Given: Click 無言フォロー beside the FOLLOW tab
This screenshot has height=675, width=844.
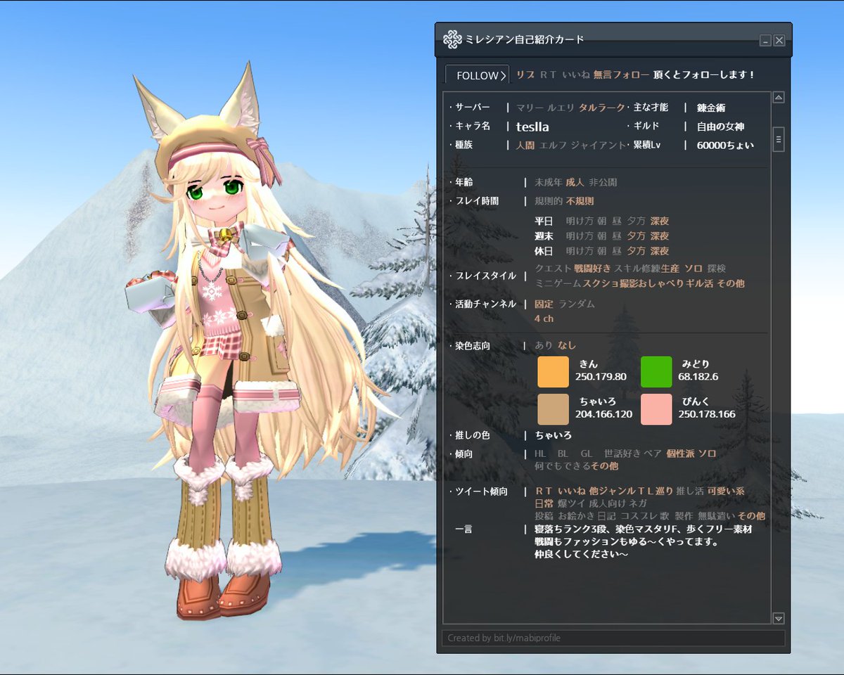Looking at the screenshot, I should (x=620, y=75).
